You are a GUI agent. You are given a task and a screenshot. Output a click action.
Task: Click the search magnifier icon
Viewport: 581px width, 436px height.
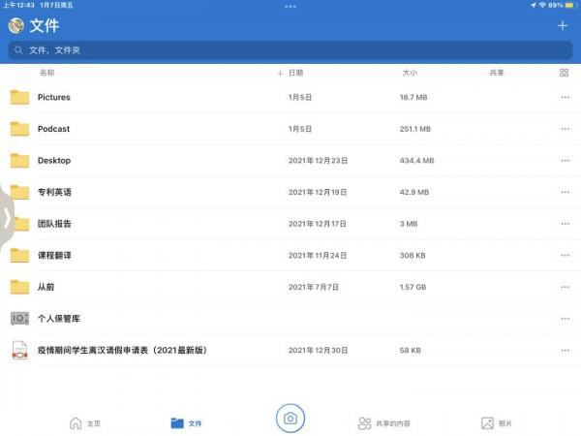pos(18,50)
